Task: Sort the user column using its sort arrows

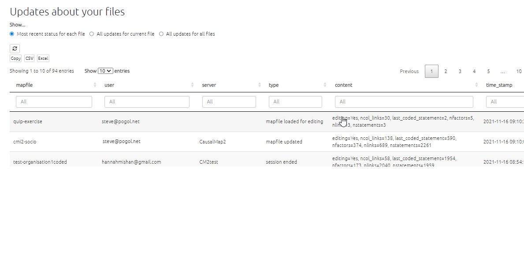Action: coord(192,85)
